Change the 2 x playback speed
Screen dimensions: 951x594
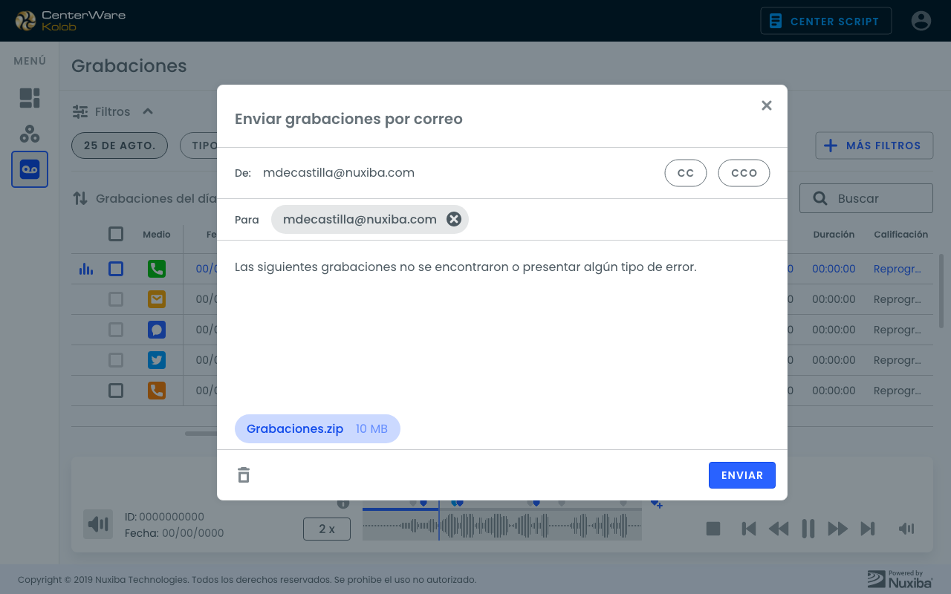coord(327,529)
